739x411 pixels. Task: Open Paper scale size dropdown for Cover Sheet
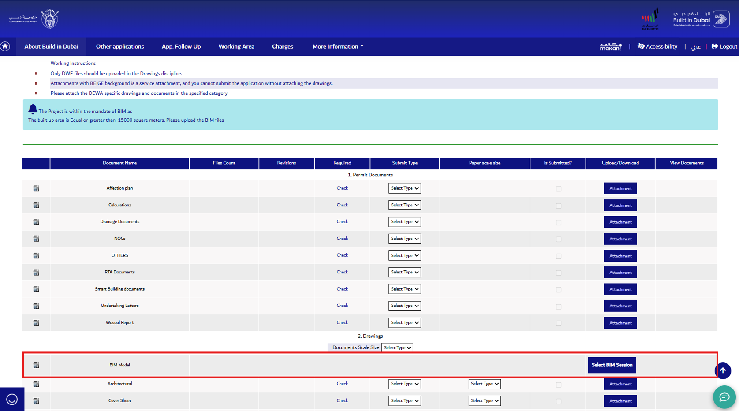coord(485,400)
